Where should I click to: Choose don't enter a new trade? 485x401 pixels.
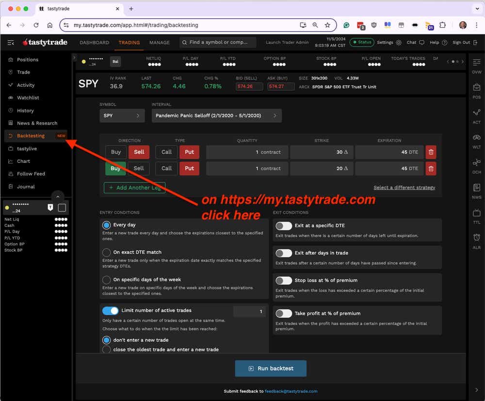point(106,340)
